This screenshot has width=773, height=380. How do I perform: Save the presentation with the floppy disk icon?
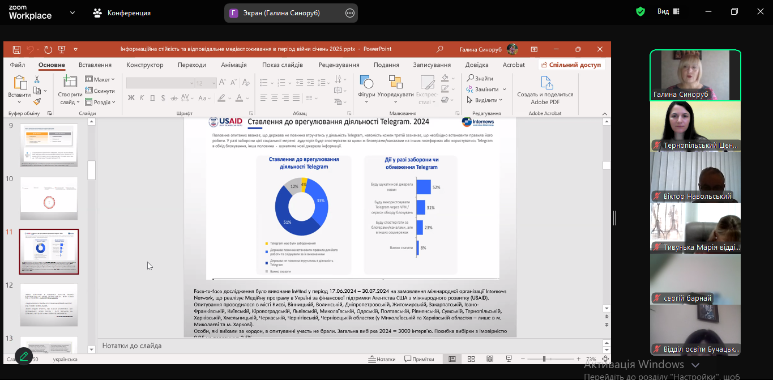click(x=16, y=49)
